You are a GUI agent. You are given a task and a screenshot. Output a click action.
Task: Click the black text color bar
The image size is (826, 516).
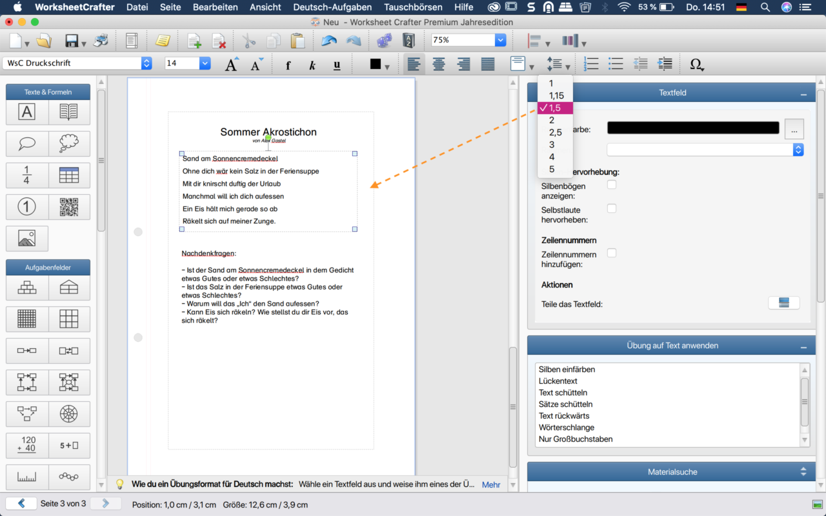[693, 128]
